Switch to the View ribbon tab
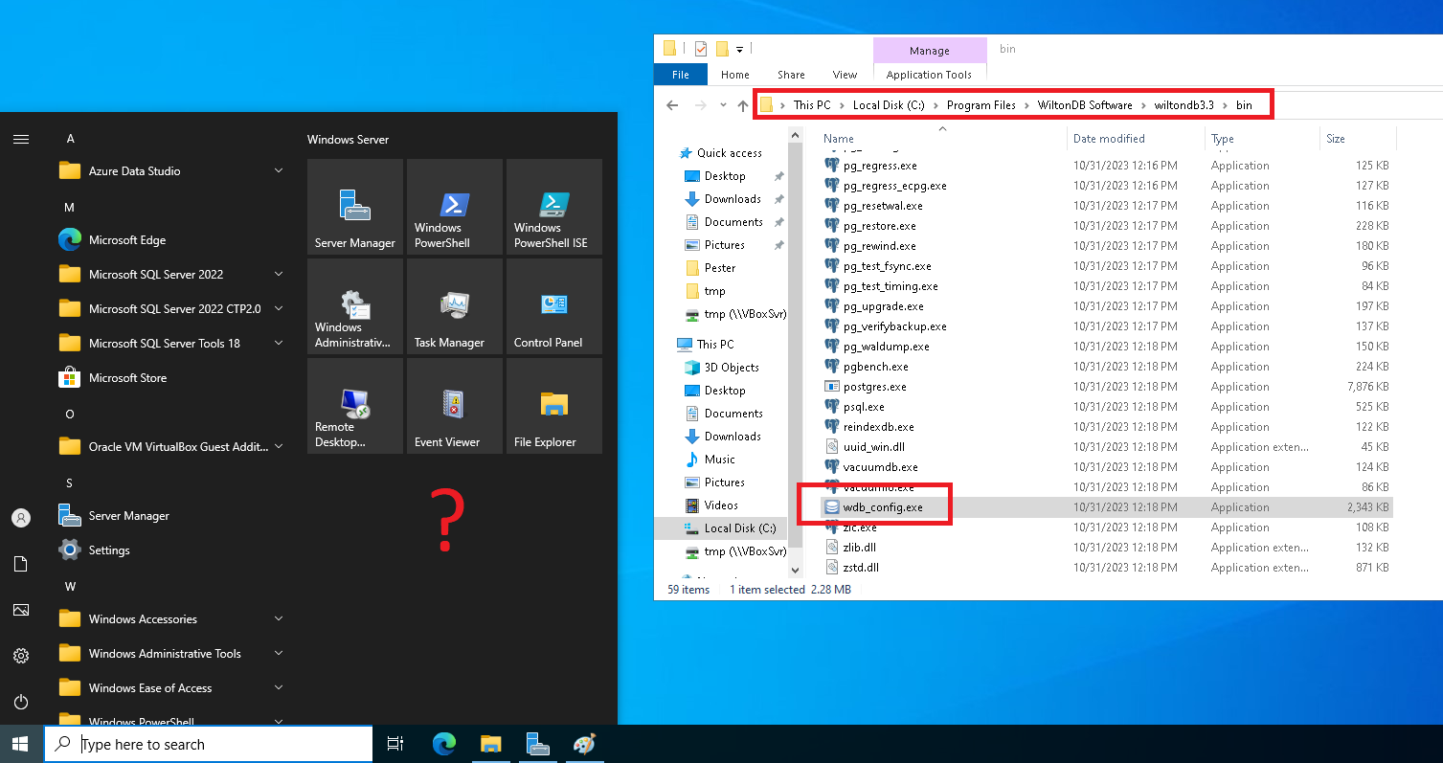Image resolution: width=1443 pixels, height=763 pixels. point(845,75)
